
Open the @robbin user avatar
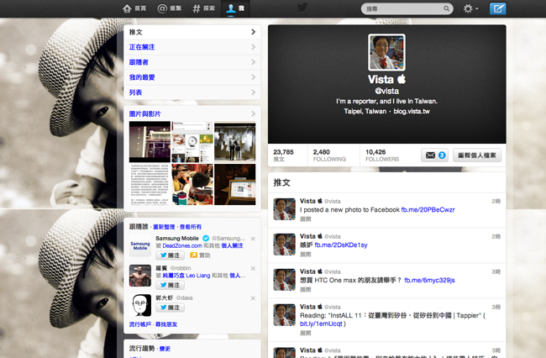coord(140,276)
